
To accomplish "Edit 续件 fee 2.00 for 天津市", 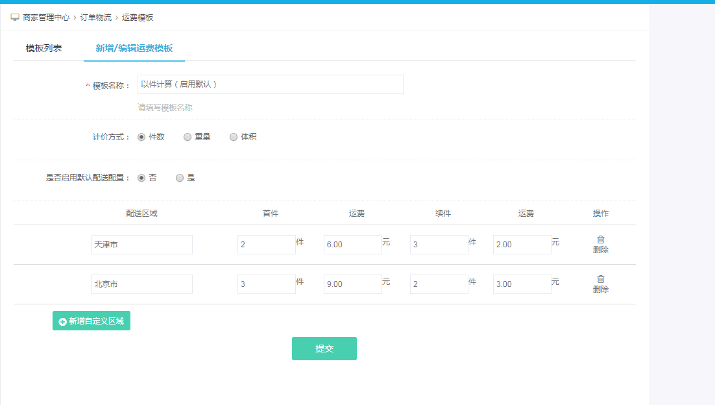I will click(x=522, y=245).
